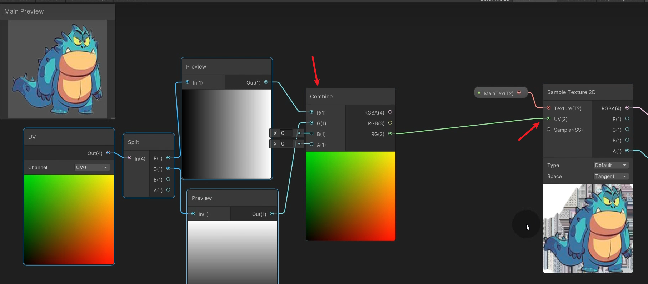The width and height of the screenshot is (648, 284).
Task: Click the Main Preview panel header
Action: (x=58, y=11)
